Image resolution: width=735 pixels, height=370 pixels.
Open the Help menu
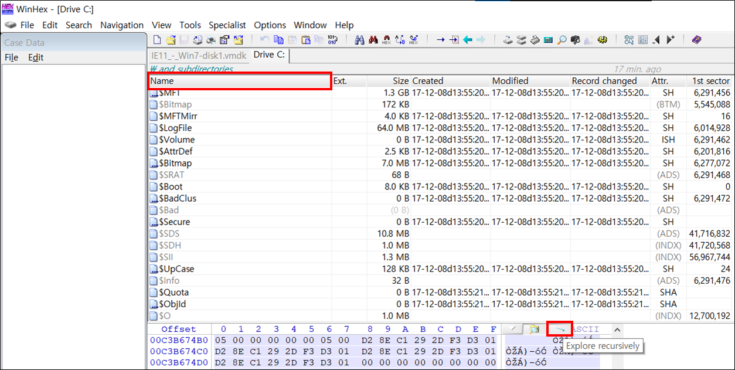pyautogui.click(x=344, y=25)
